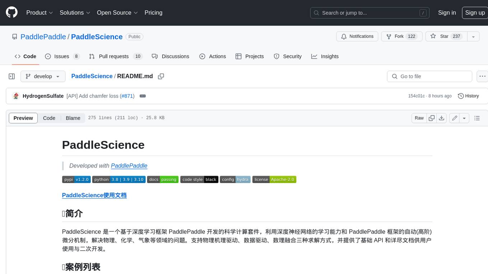The image size is (488, 274).
Task: Open the Security tab
Action: click(288, 56)
